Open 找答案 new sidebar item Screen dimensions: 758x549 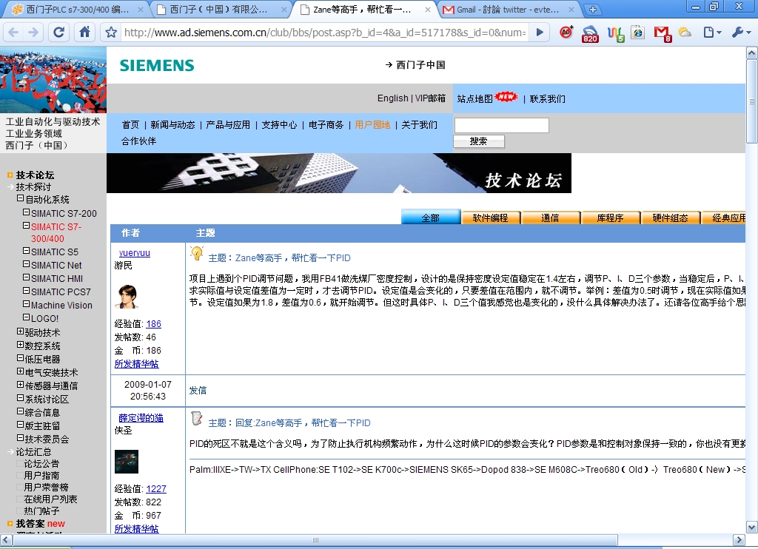(x=40, y=524)
